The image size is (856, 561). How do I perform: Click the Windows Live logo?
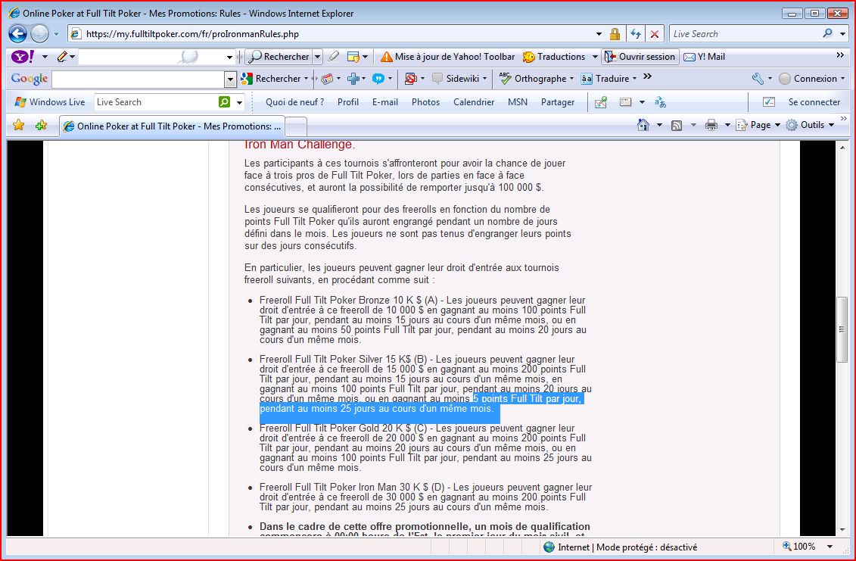(49, 102)
